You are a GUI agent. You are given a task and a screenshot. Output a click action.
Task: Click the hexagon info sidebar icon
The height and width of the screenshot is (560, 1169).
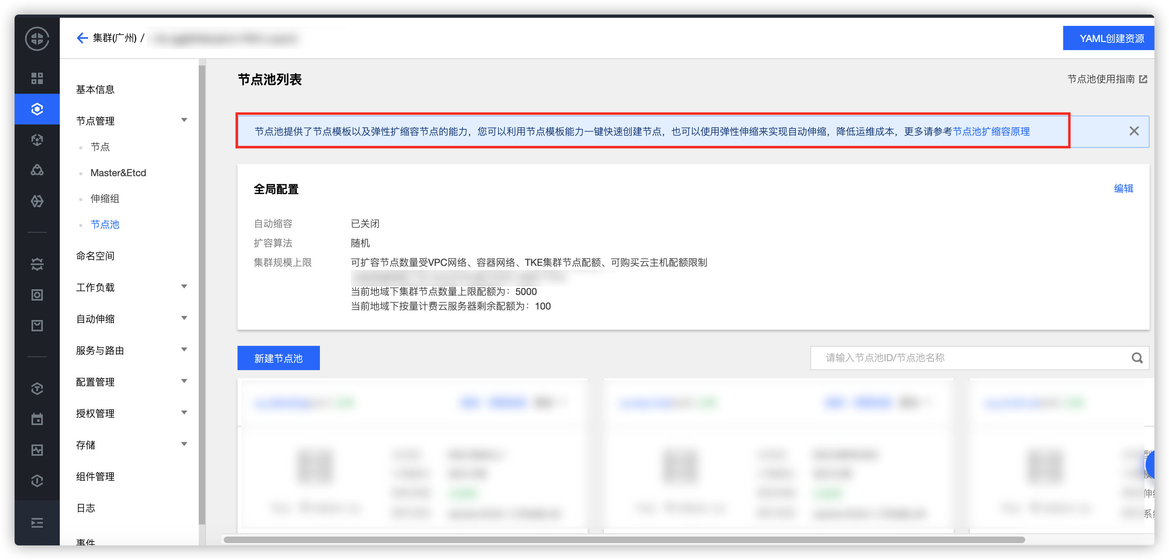click(x=37, y=480)
